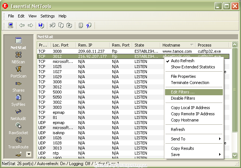Select the UDP row with port 3013

[x=101, y=148]
